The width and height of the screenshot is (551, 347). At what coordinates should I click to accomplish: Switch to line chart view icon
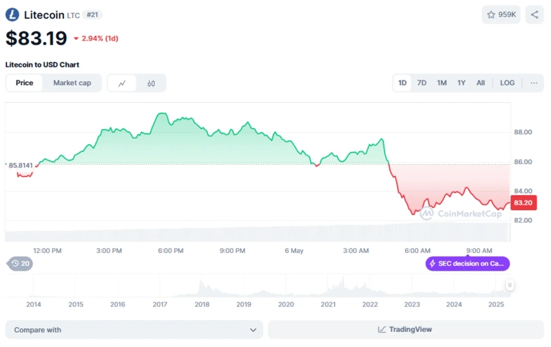pyautogui.click(x=122, y=83)
